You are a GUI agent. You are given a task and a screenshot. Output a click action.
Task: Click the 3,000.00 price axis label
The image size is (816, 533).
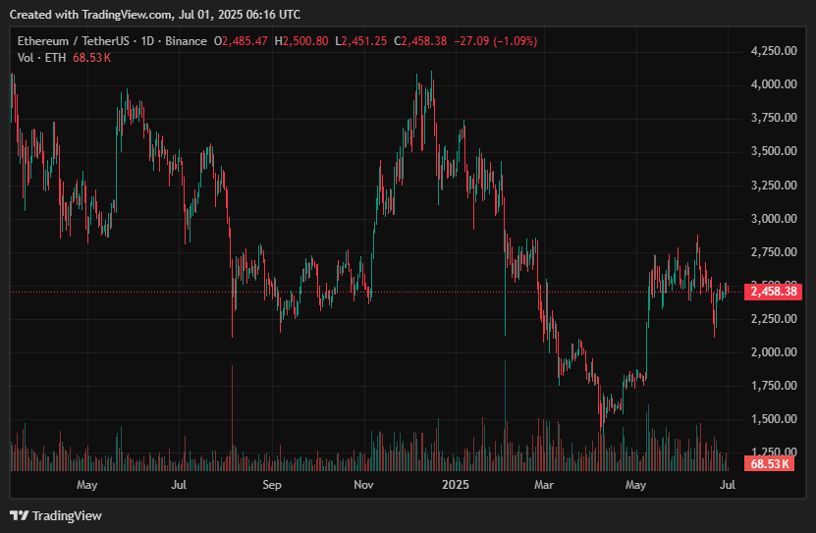point(772,219)
